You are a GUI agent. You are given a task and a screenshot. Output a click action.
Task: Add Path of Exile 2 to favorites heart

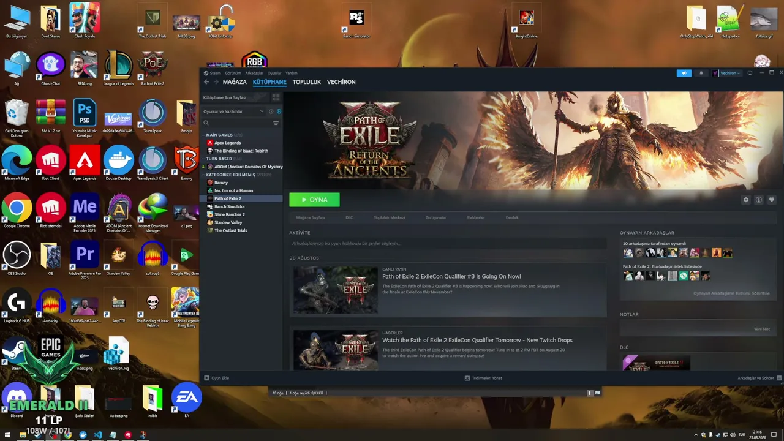tap(771, 200)
